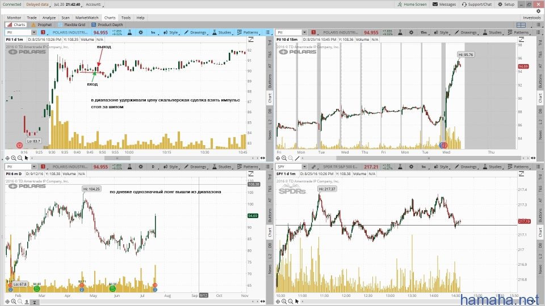Toggle the Buttons side tab of top-left chart
The width and height of the screenshot is (545, 306).
[x=270, y=80]
